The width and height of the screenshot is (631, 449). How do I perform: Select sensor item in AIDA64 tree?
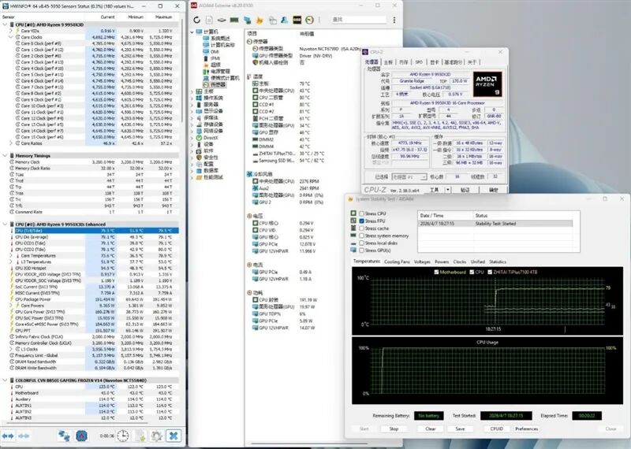pyautogui.click(x=215, y=85)
